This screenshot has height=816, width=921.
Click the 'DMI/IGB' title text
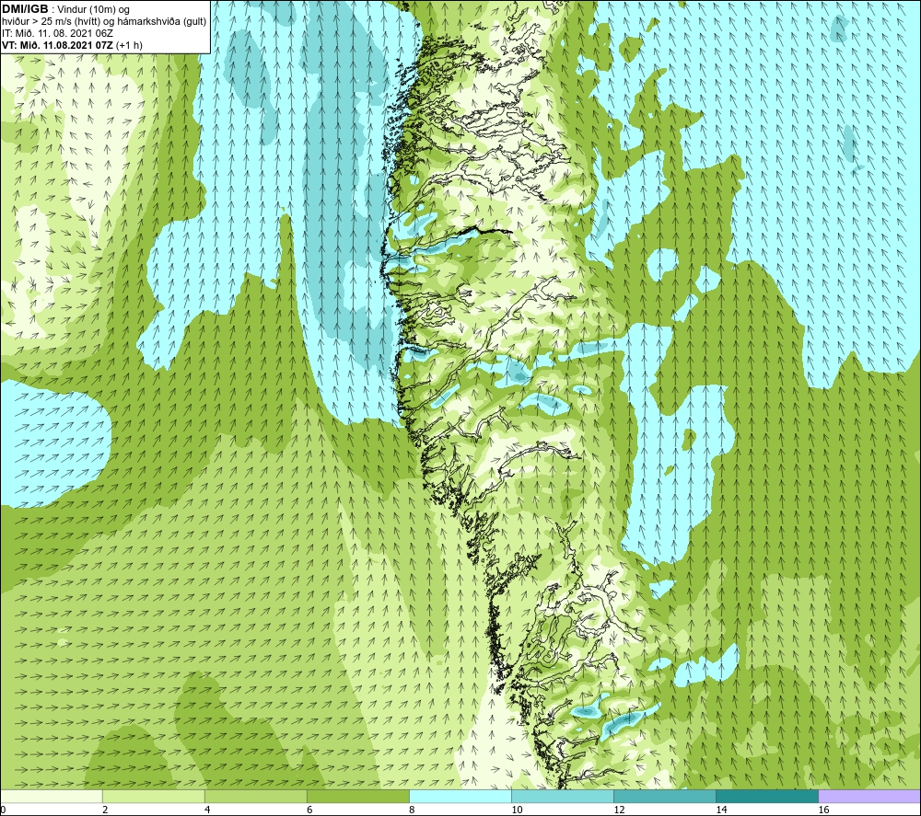click(x=25, y=9)
